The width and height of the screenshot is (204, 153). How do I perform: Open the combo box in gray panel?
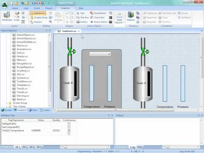[x=100, y=54]
